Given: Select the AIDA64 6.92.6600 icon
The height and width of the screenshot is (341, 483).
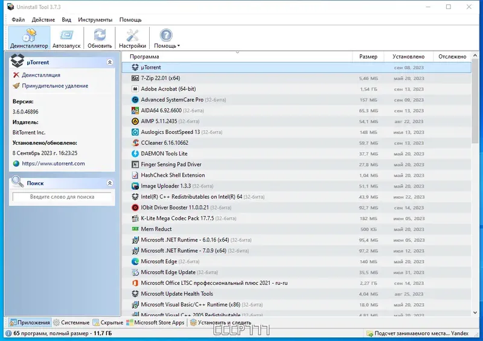Looking at the screenshot, I should tap(135, 110).
